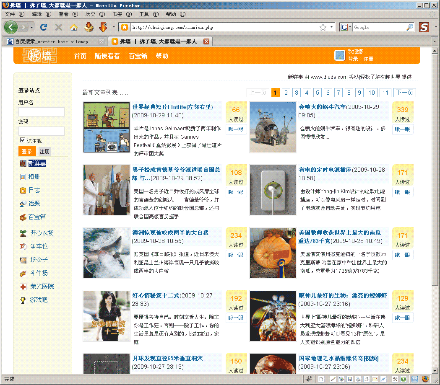Click the red S toolbar icon
440x385 pixels.
pos(424,27)
